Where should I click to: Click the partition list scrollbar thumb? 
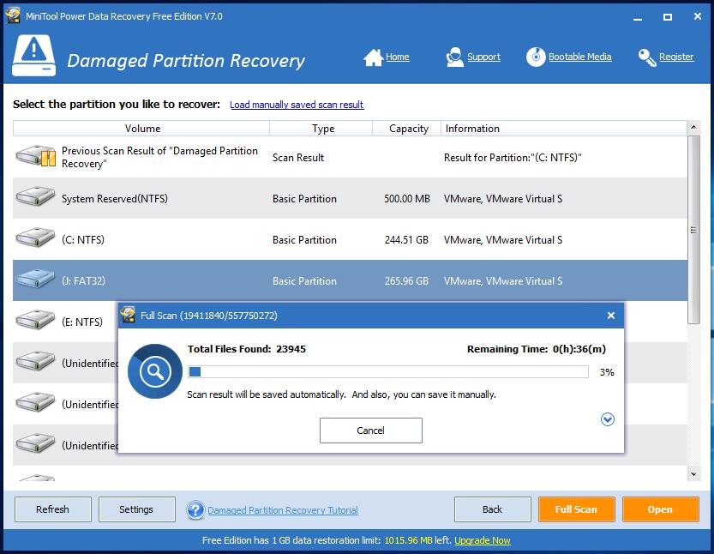click(x=693, y=230)
